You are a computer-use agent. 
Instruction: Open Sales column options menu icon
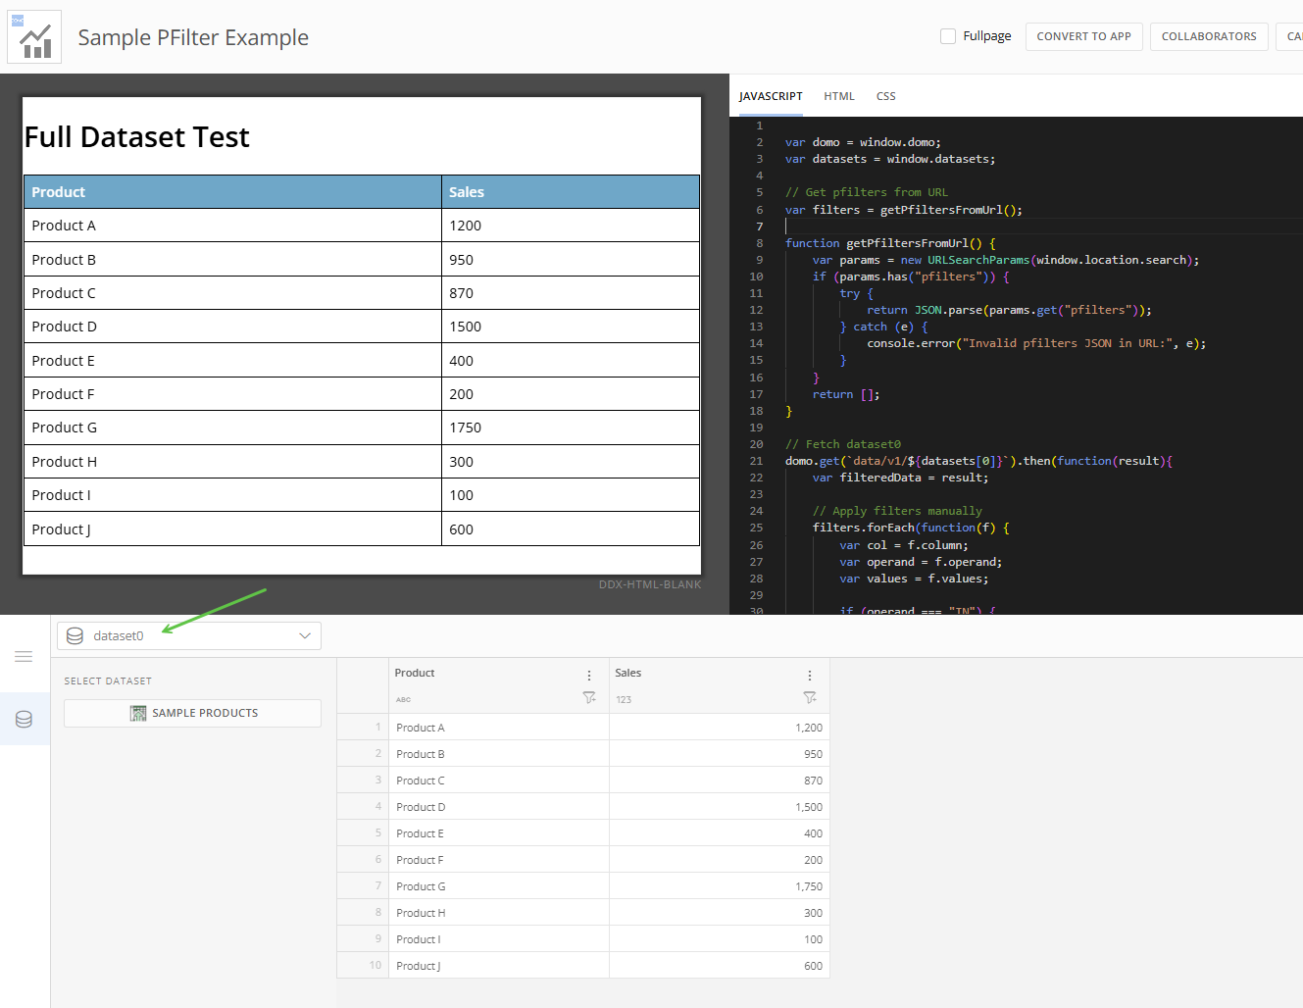[810, 676]
